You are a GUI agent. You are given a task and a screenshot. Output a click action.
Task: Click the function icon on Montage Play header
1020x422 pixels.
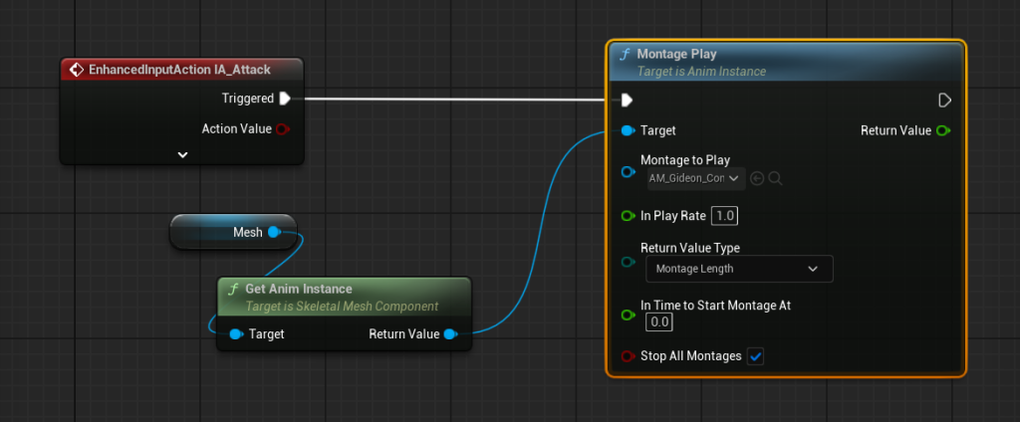pyautogui.click(x=626, y=54)
